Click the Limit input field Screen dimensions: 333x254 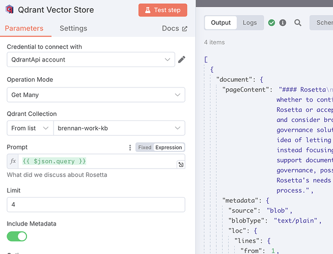96,204
